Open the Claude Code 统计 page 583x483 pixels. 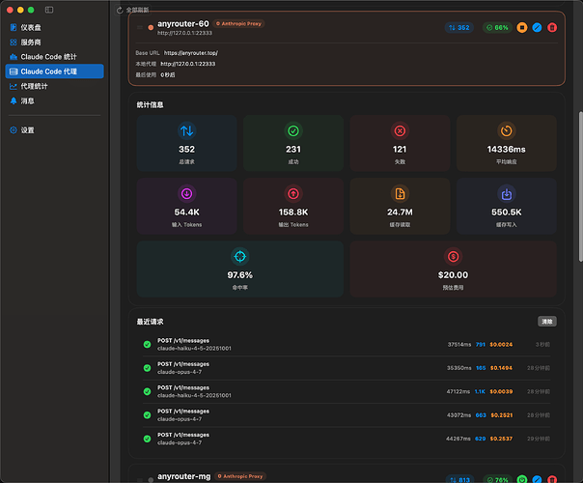click(x=54, y=57)
